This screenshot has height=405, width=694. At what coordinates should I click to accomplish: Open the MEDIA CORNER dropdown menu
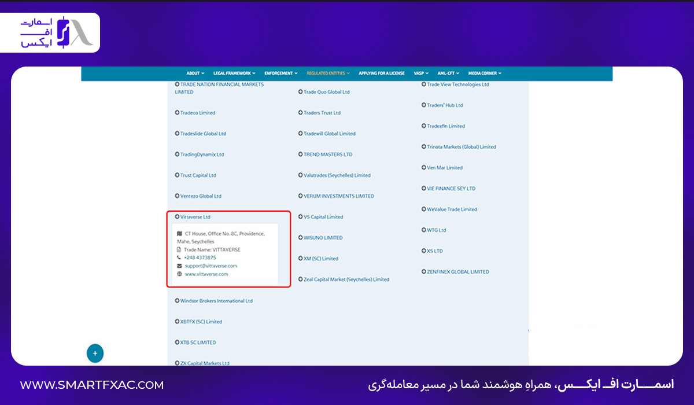pyautogui.click(x=485, y=73)
